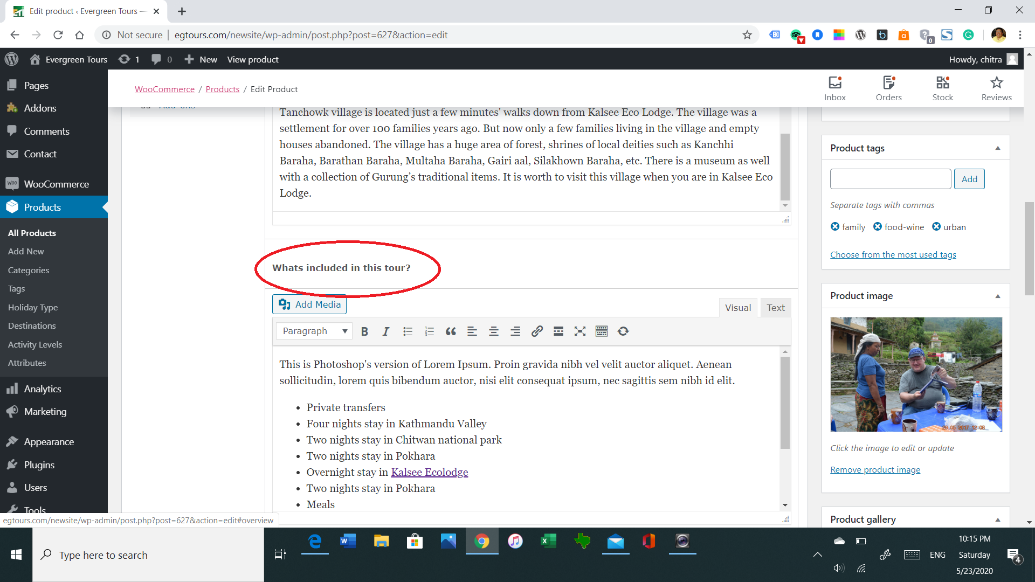
Task: Open WooCommerce Stock panel
Action: 943,88
